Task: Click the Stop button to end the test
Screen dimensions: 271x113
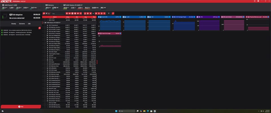Action: 21,107
